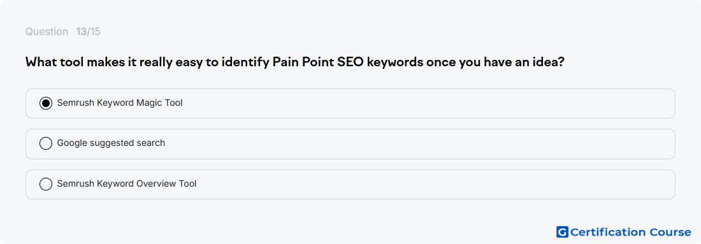701x244 pixels.
Task: Click the word "Certification" beside the logo
Action: coord(607,232)
